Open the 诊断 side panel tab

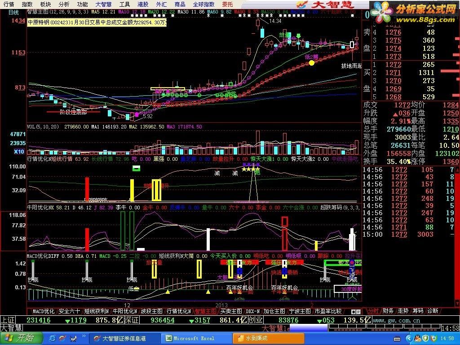433,311
